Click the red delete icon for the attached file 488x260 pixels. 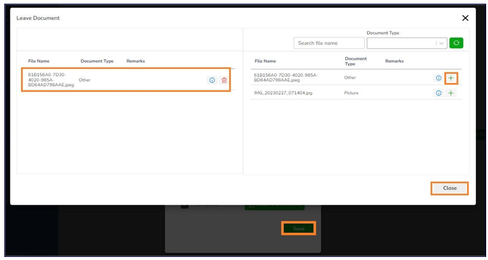click(x=224, y=80)
